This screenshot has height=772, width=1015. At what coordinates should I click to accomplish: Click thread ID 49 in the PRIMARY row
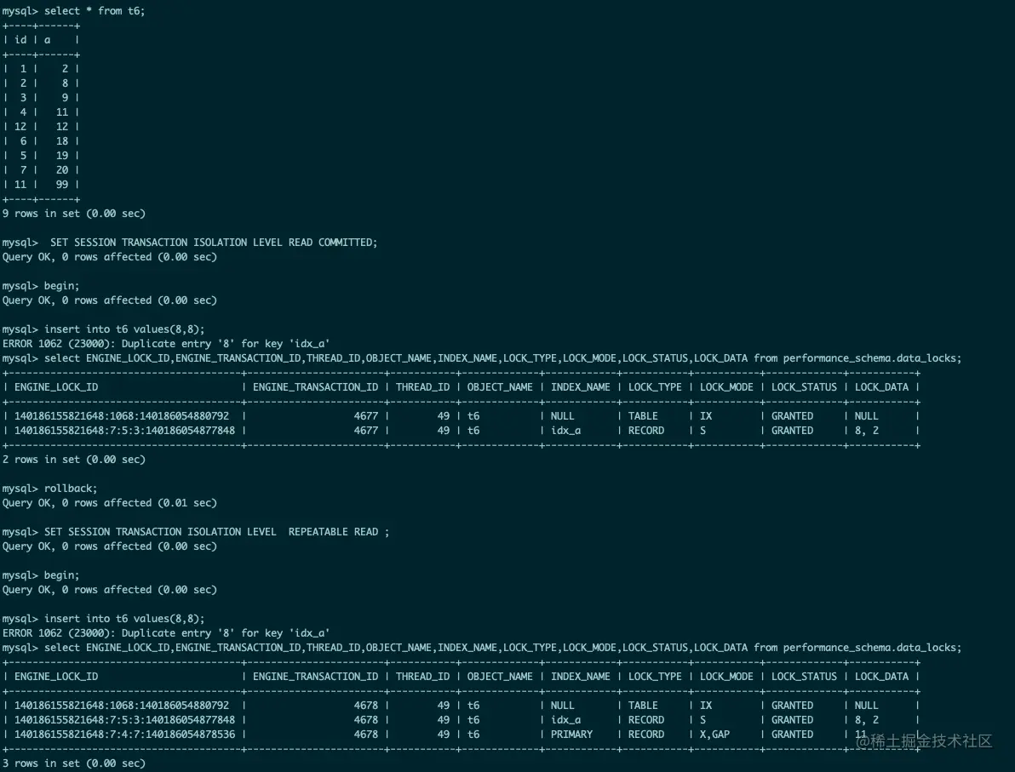click(444, 735)
